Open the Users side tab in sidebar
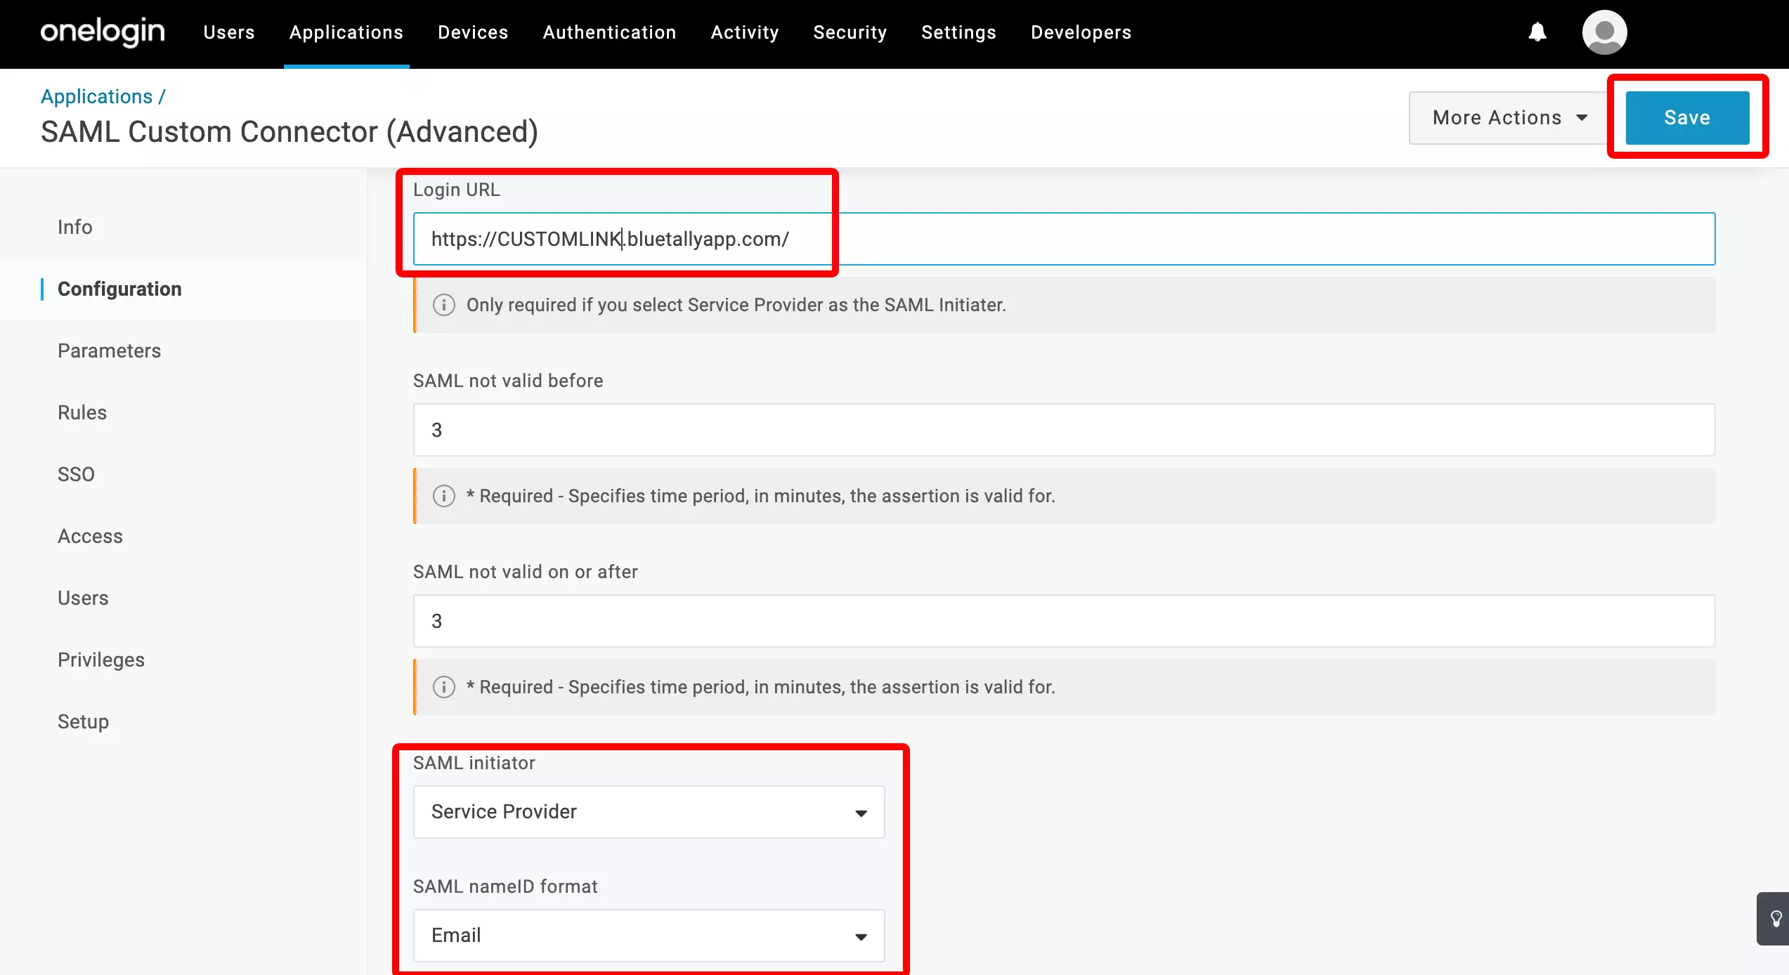 point(83,598)
